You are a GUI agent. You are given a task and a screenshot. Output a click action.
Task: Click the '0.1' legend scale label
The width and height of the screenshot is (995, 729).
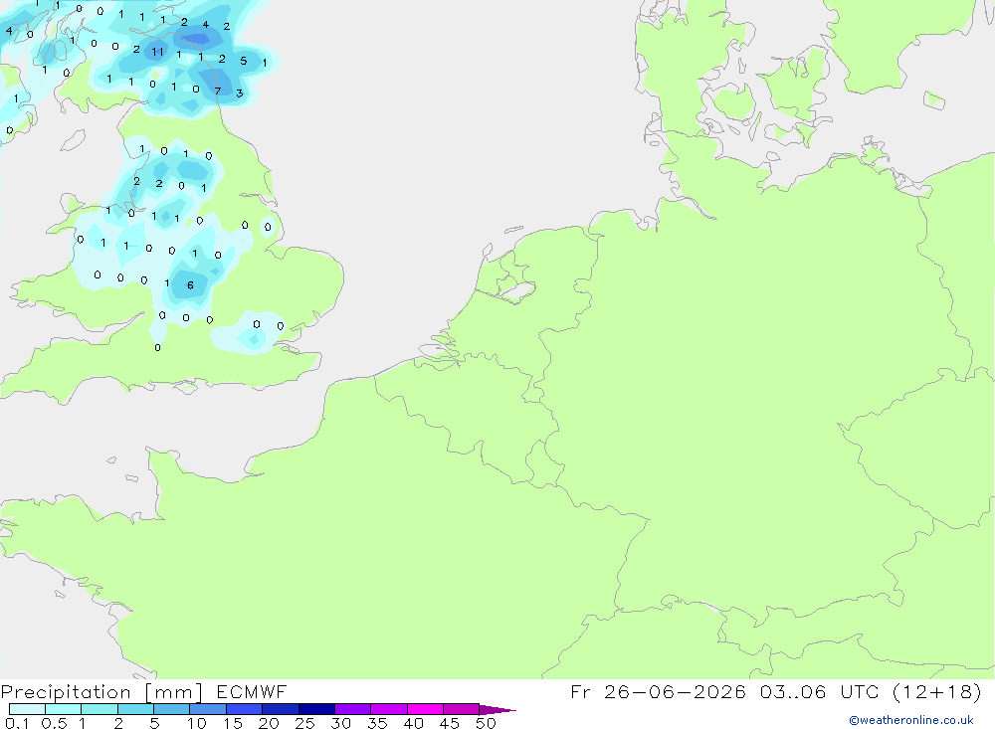coord(17,723)
